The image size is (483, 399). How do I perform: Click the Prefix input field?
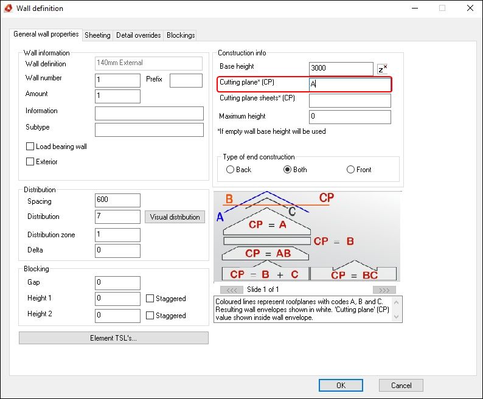pyautogui.click(x=186, y=80)
